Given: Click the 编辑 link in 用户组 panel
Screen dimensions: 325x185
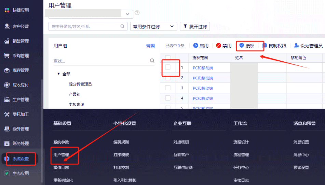Looking at the screenshot, I should point(150,46).
